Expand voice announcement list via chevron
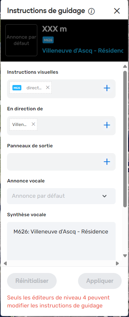The width and height of the screenshot is (129, 317). click(x=104, y=196)
